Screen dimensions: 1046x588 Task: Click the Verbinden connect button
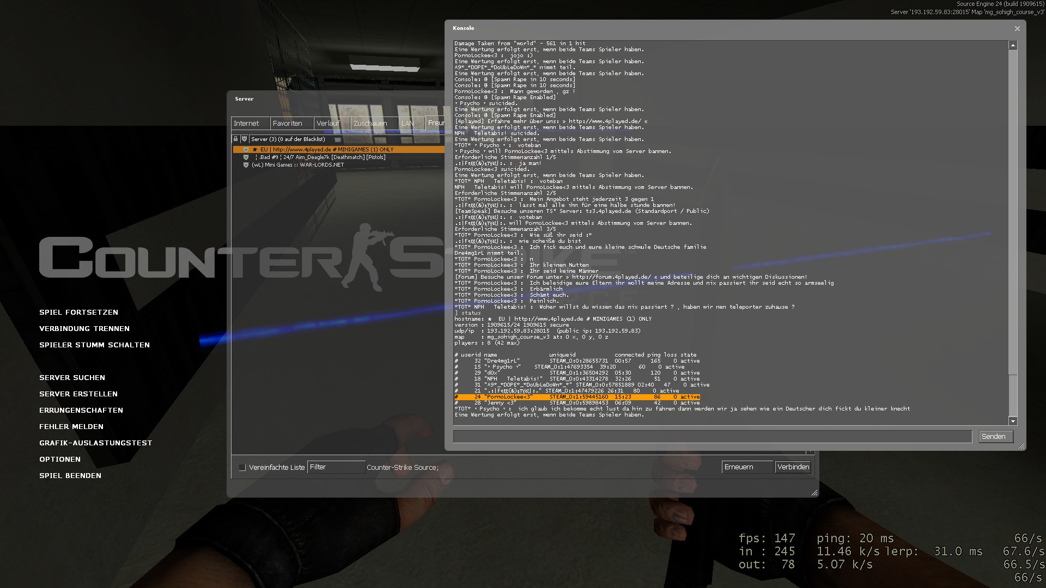(793, 467)
